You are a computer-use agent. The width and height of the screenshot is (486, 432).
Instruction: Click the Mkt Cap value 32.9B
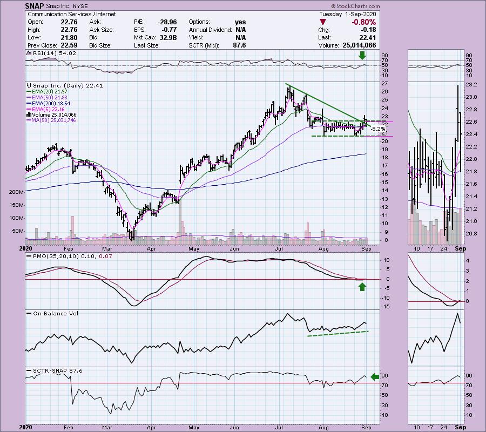click(x=168, y=37)
